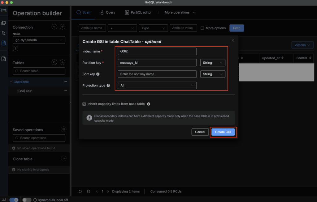The width and height of the screenshot is (317, 202).
Task: Click the refresh tables icon
Action: pos(54,62)
